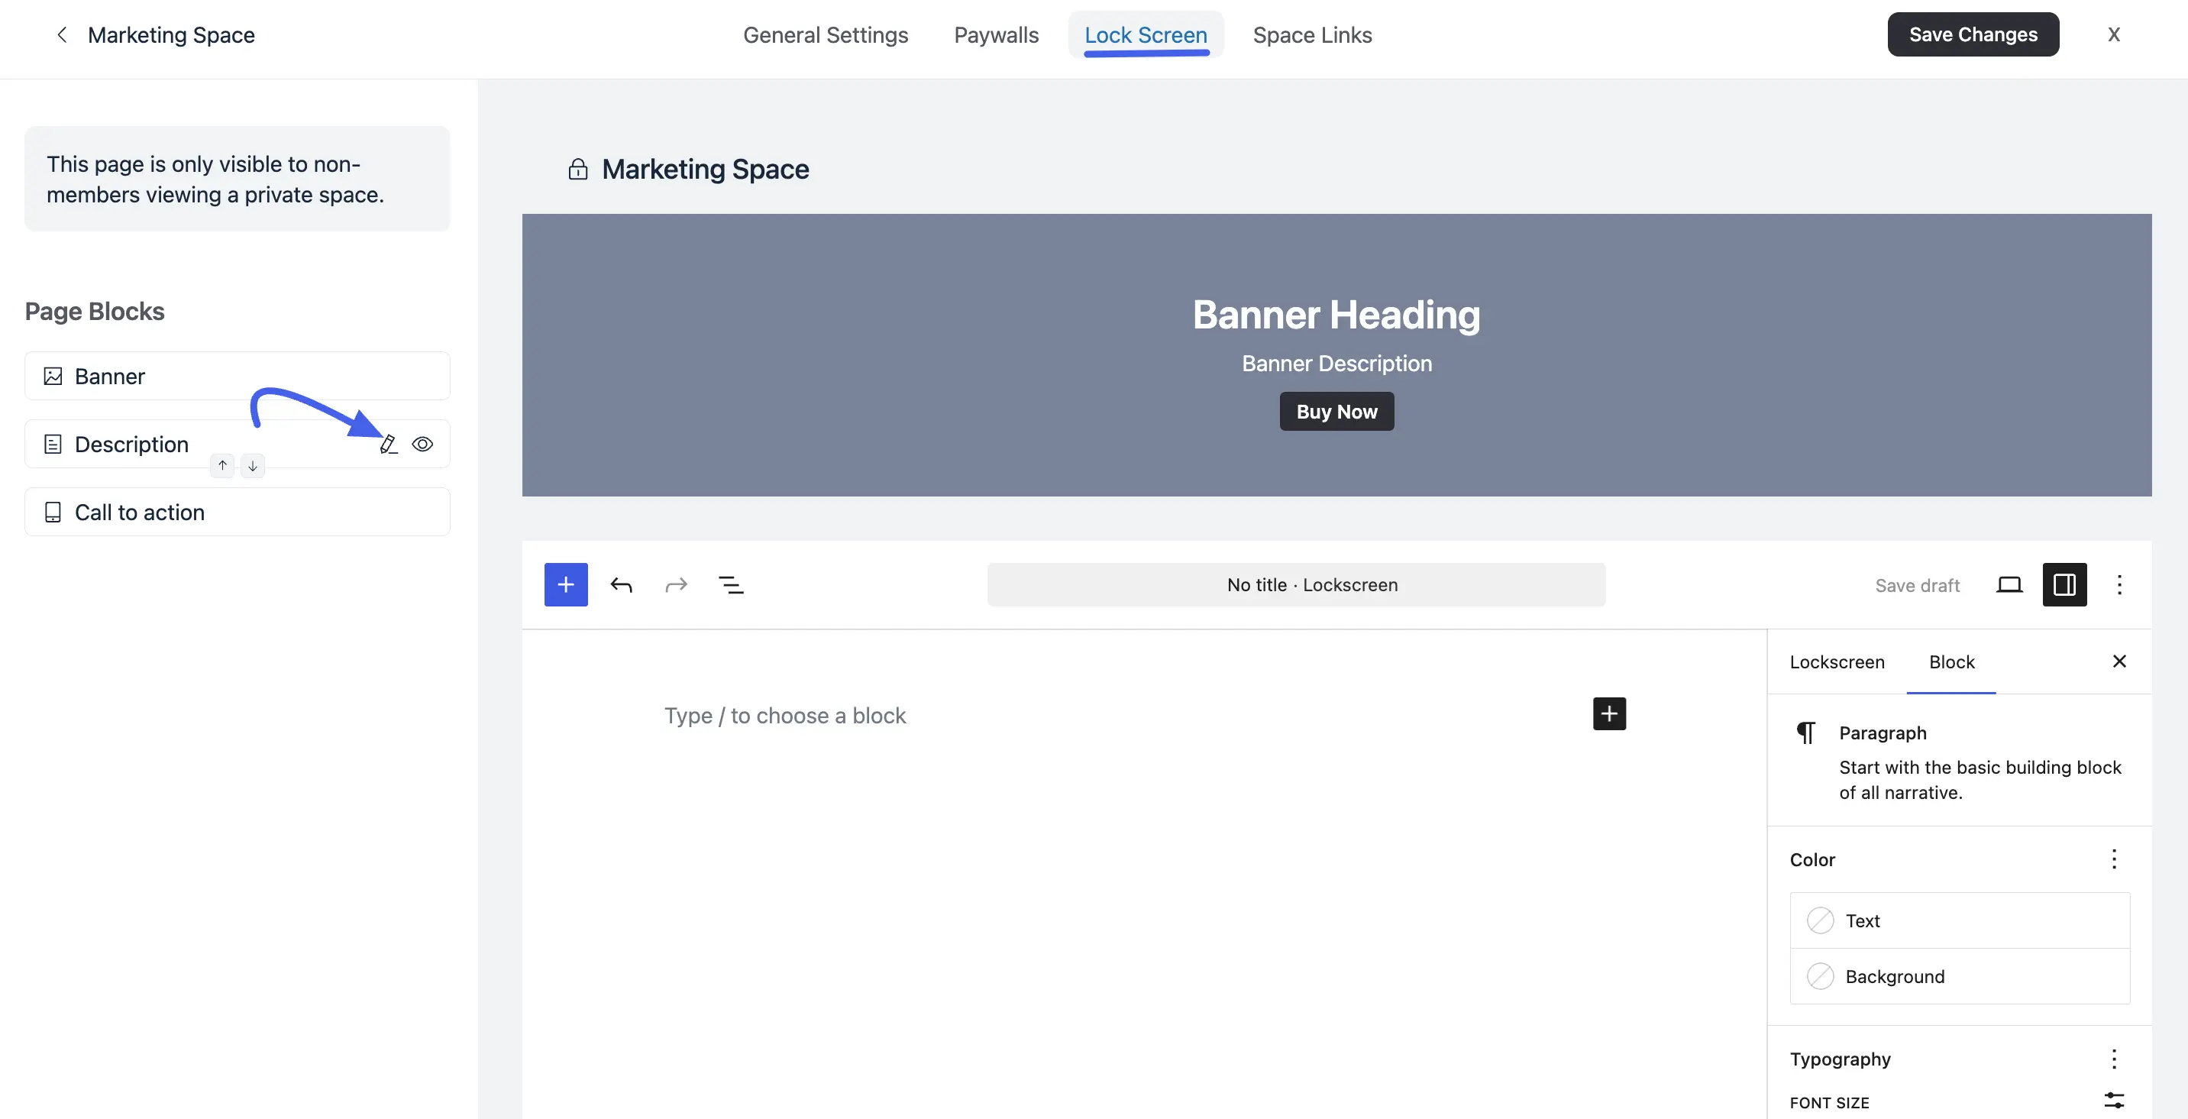Move Description block up
2188x1119 pixels.
coord(221,466)
